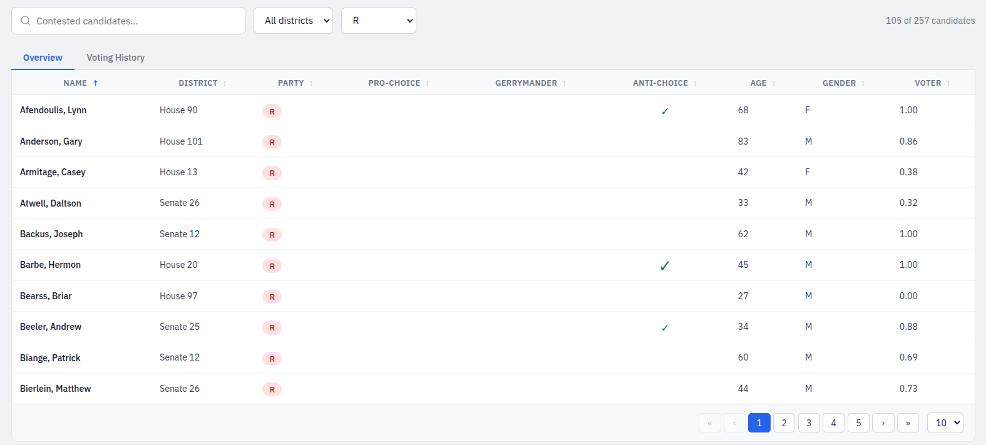Click the Senate 25 district cell

click(180, 327)
